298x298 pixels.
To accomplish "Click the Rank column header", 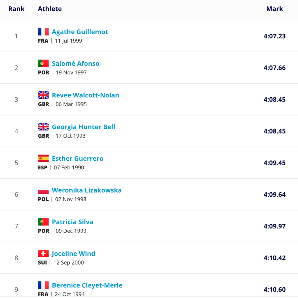I will pyautogui.click(x=16, y=9).
